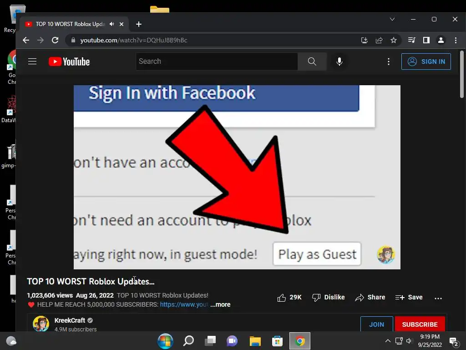Open the Chat app on taskbar
This screenshot has height=350, width=466.
[232, 341]
